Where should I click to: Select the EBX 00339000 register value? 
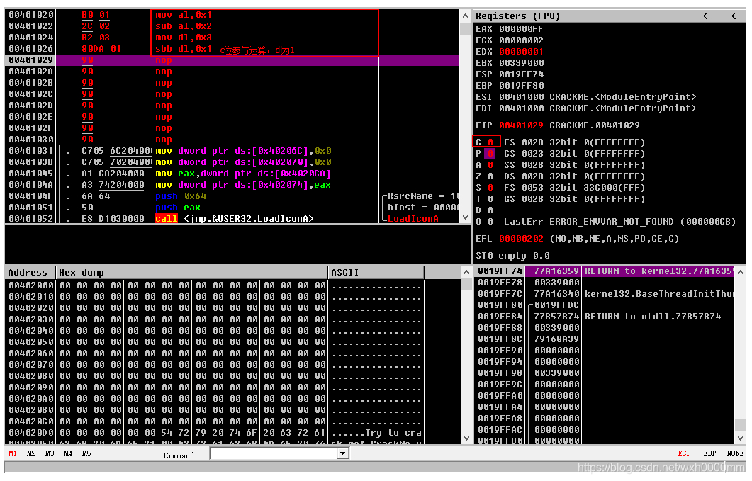[521, 63]
